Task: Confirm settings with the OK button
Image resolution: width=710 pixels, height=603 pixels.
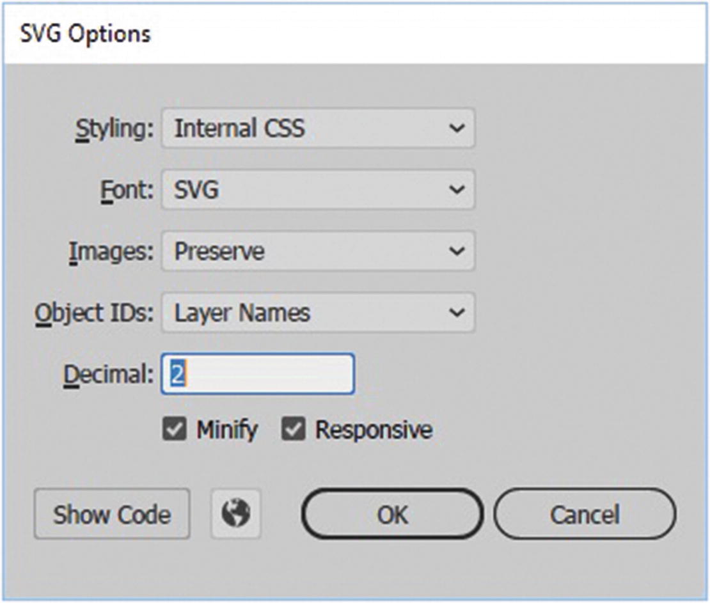Action: [x=392, y=513]
